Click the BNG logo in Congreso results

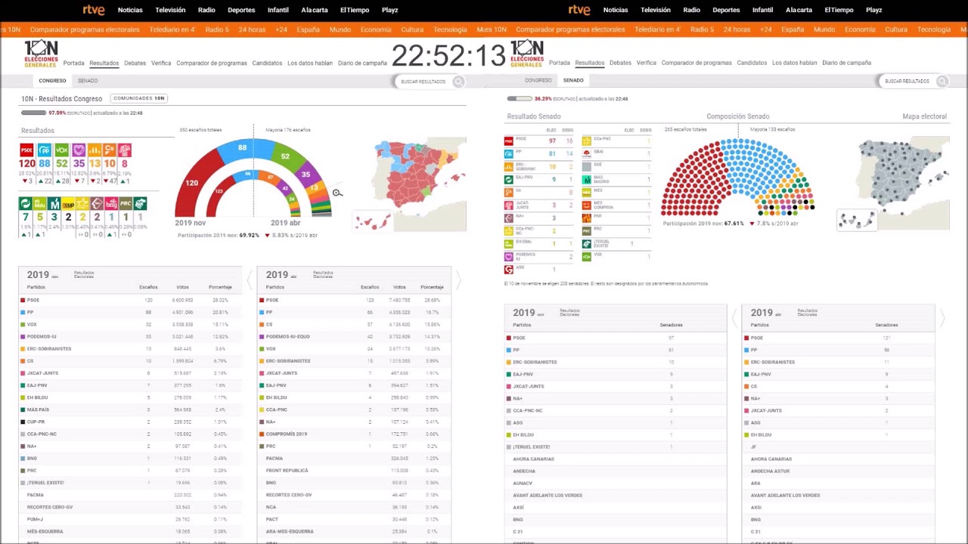point(111,203)
